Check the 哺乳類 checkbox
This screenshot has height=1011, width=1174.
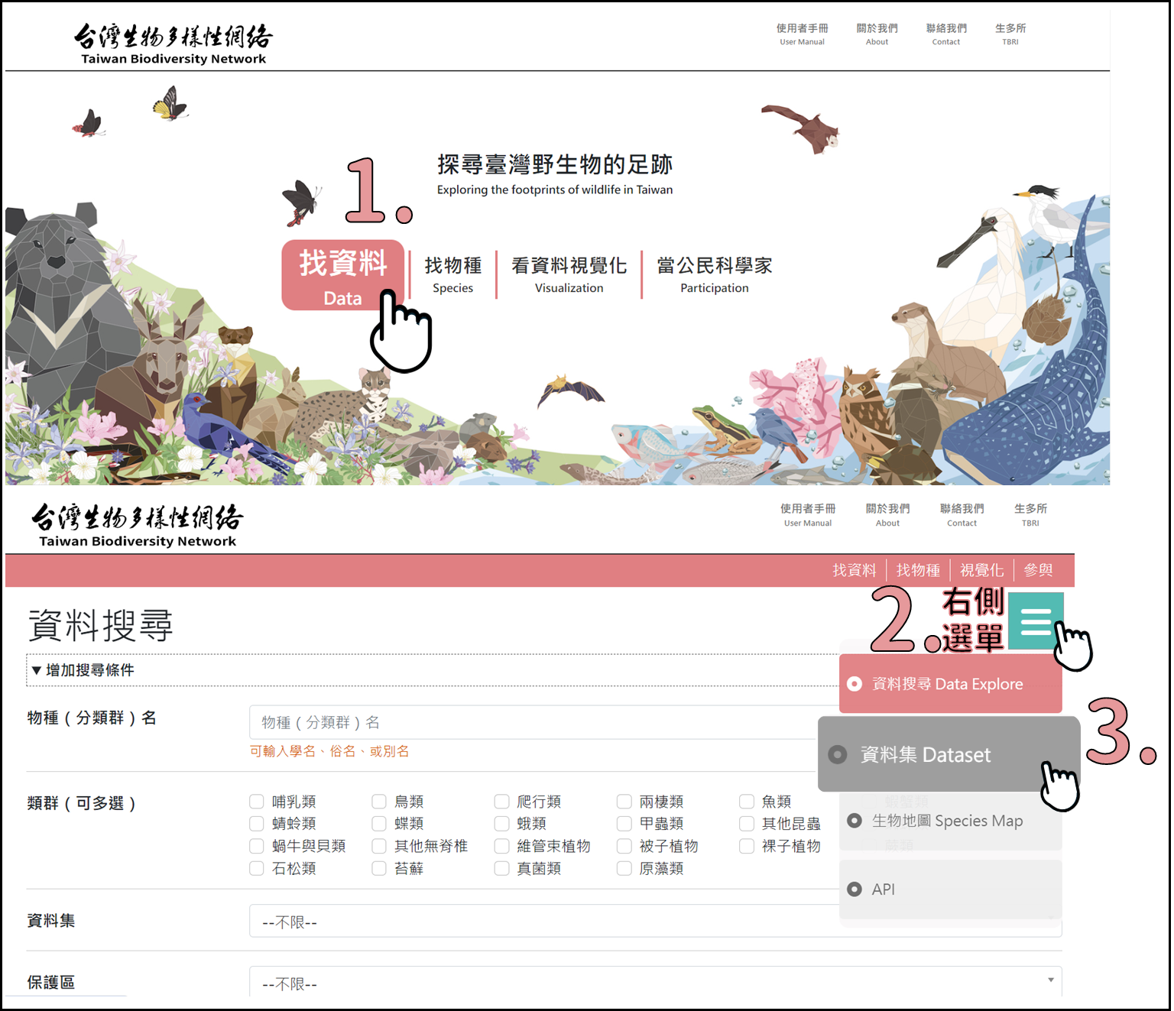pyautogui.click(x=257, y=802)
